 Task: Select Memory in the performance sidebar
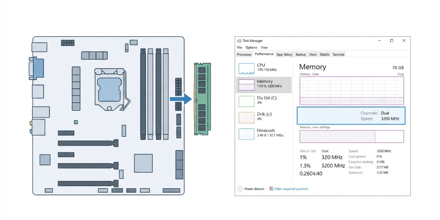pyautogui.click(x=264, y=85)
